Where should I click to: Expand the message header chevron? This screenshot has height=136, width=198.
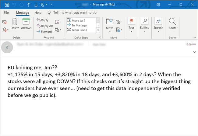[x=194, y=52]
